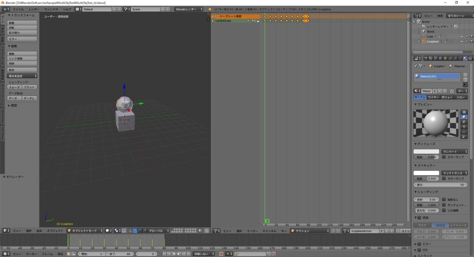Expand the SSS panel

coord(415,250)
